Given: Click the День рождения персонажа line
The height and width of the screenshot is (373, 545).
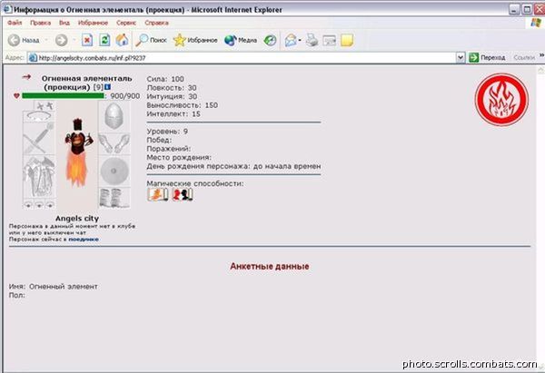Looking at the screenshot, I should tap(233, 166).
